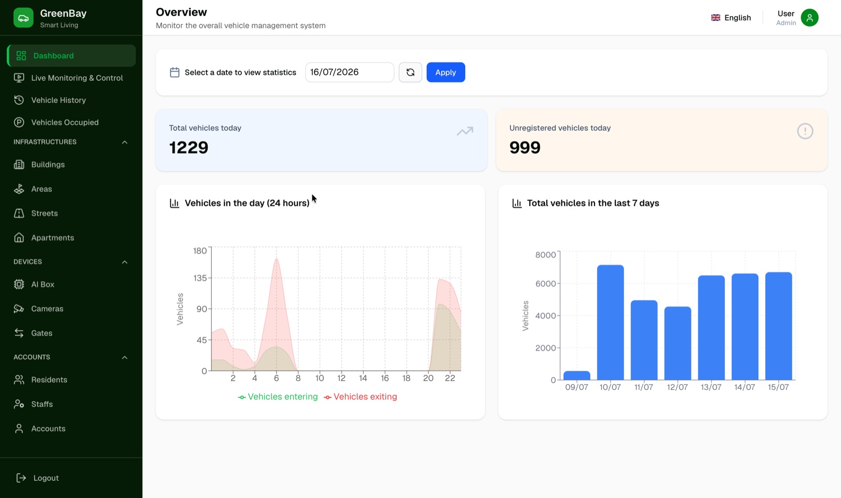Click the Gates arrows icon
The width and height of the screenshot is (841, 498).
point(19,333)
